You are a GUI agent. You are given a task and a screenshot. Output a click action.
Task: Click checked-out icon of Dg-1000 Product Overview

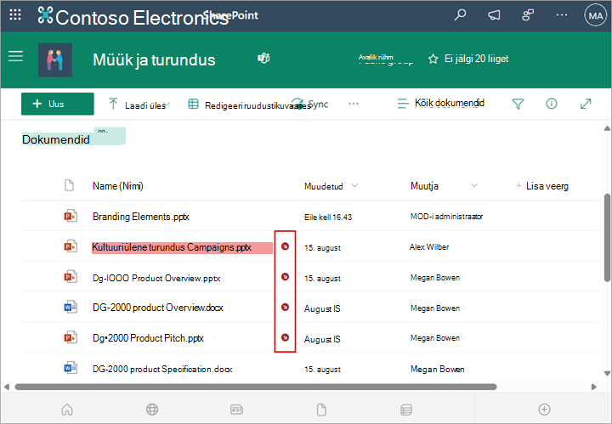point(286,276)
